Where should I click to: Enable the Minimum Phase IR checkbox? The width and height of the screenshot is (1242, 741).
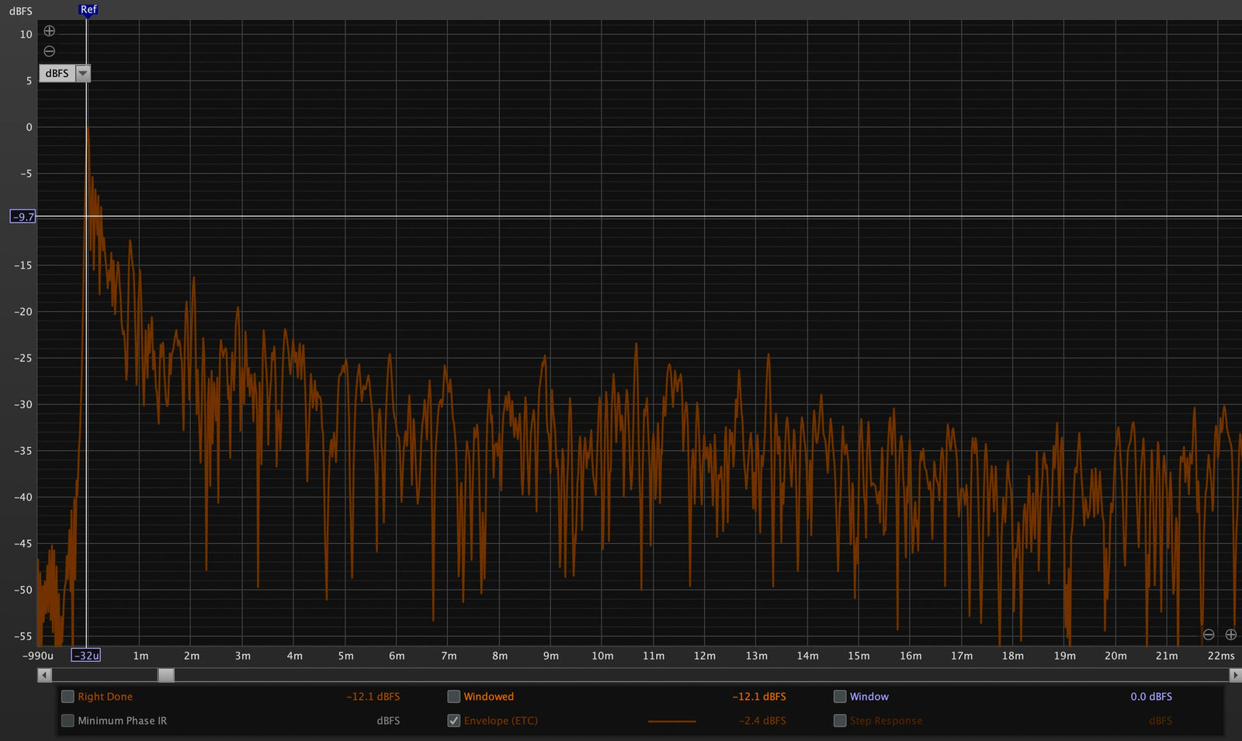click(68, 721)
